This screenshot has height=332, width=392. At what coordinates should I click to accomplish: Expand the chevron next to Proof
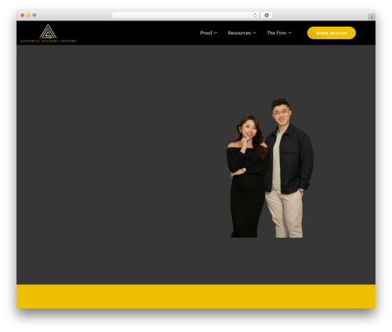pos(216,33)
